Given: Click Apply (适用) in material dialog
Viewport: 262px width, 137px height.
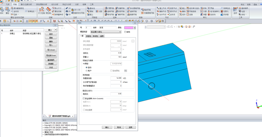Looking at the screenshot, I should click(x=131, y=127).
